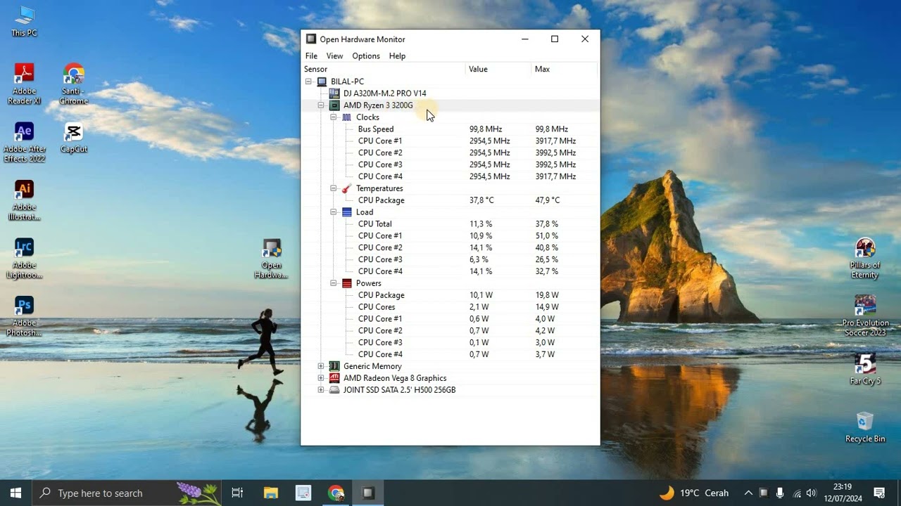This screenshot has width=901, height=506.
Task: Select the Bus Speed row
Action: point(450,129)
